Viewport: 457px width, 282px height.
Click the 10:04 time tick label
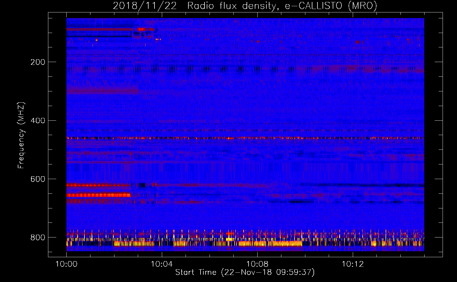click(x=162, y=264)
